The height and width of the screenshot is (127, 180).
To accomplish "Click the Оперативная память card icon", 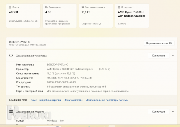I will 83,7.
